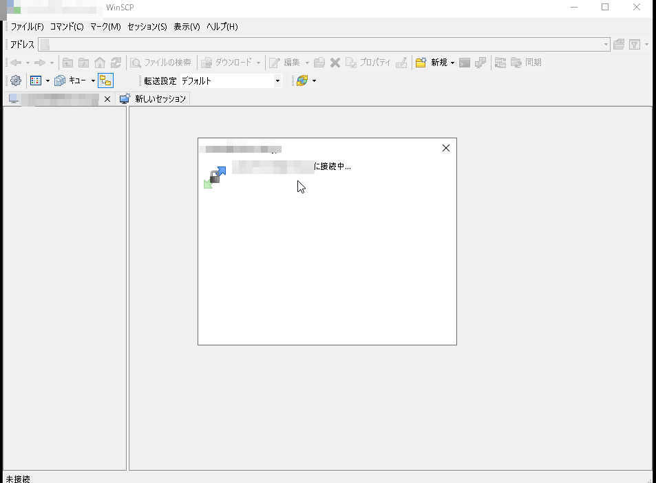Image resolution: width=656 pixels, height=483 pixels.
Task: Toggle the folder tree view icon
Action: pos(105,80)
